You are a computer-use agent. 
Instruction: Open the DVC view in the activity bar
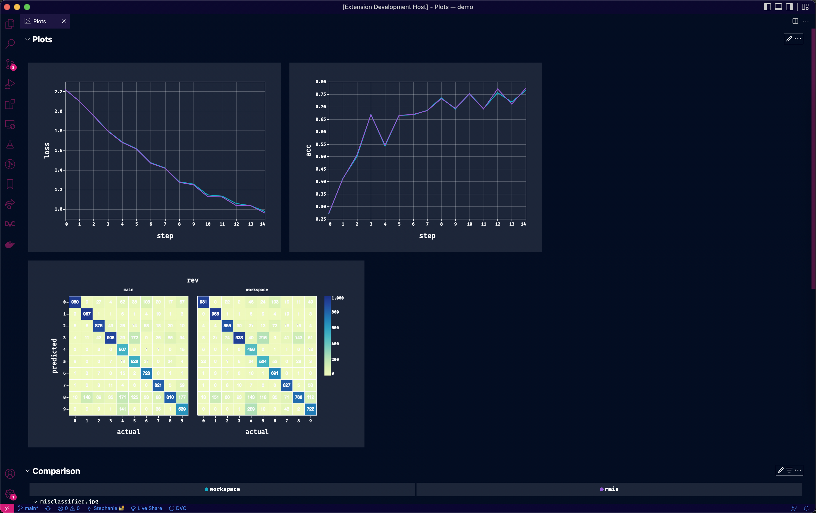10,224
